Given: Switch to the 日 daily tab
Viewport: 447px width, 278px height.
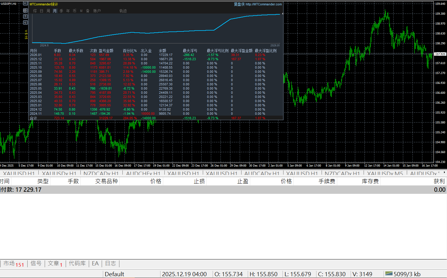Looking at the screenshot, I should [42, 11].
